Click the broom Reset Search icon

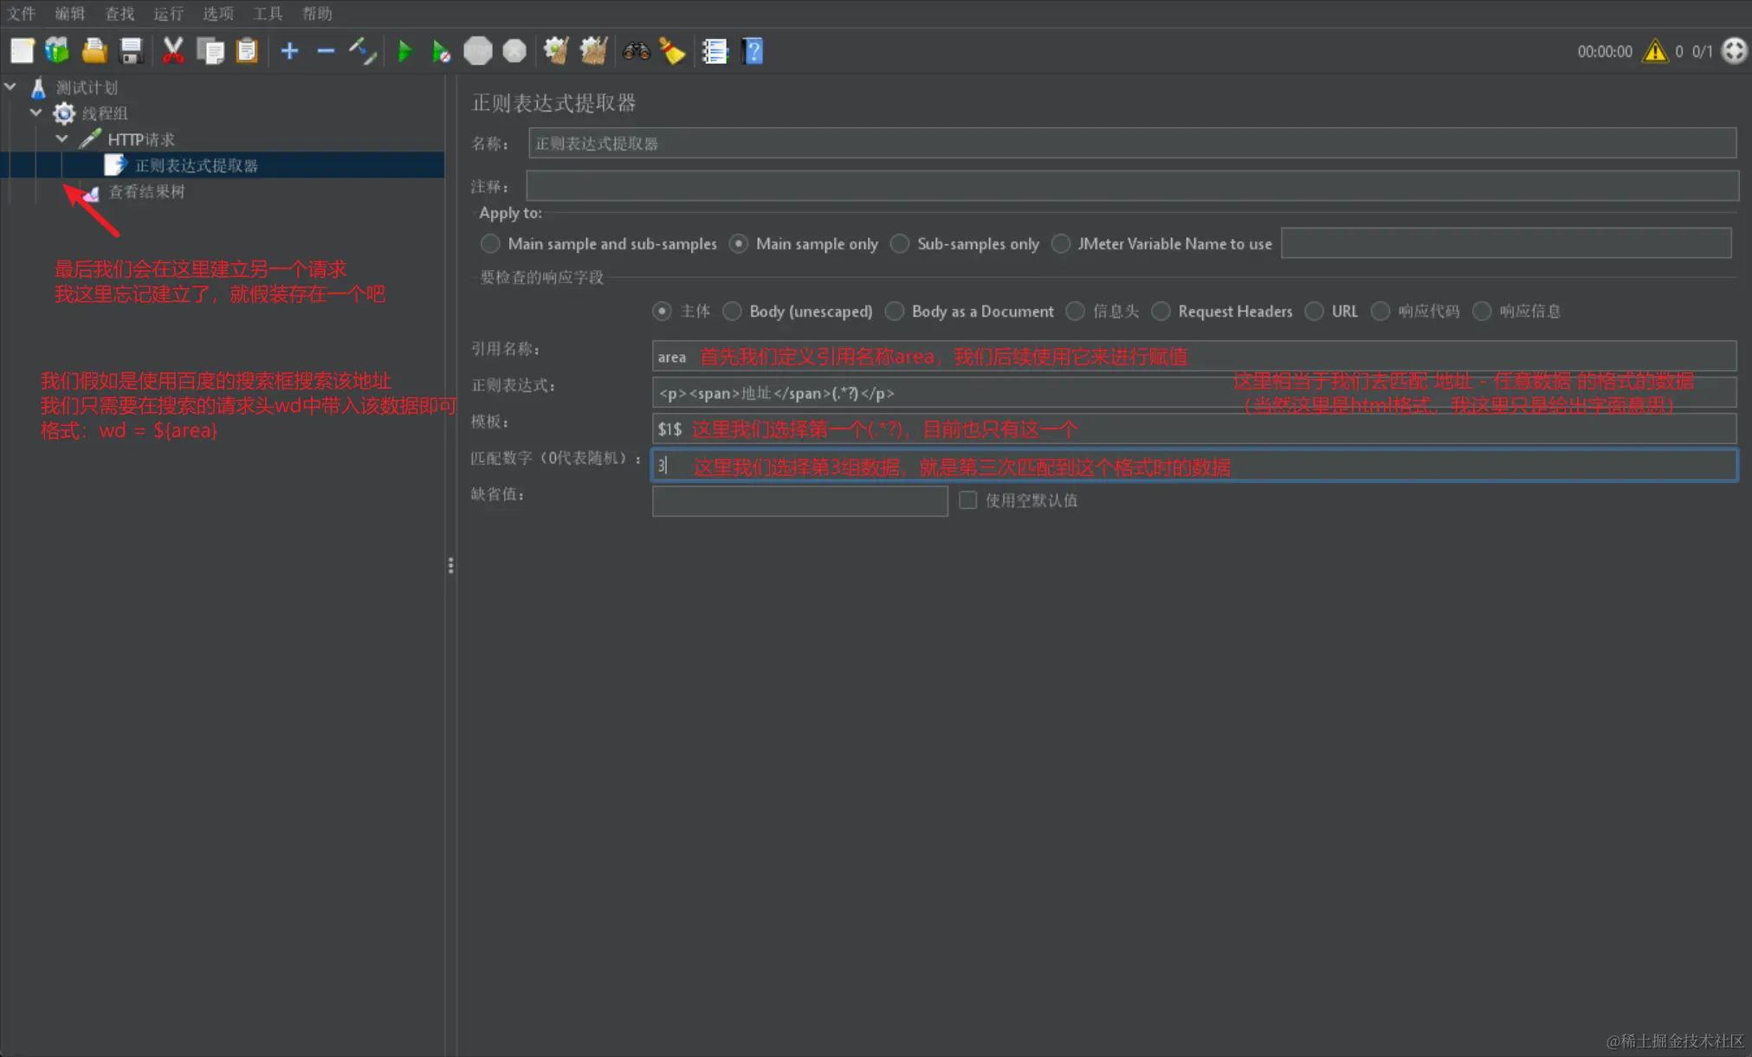[672, 51]
